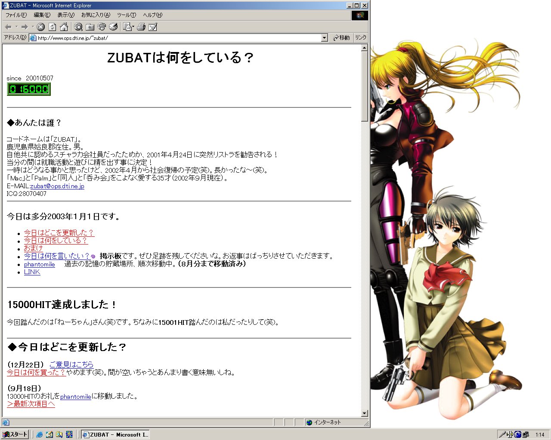Click the network computers tray icon
Viewport: 551px width, 440px height.
click(x=526, y=434)
